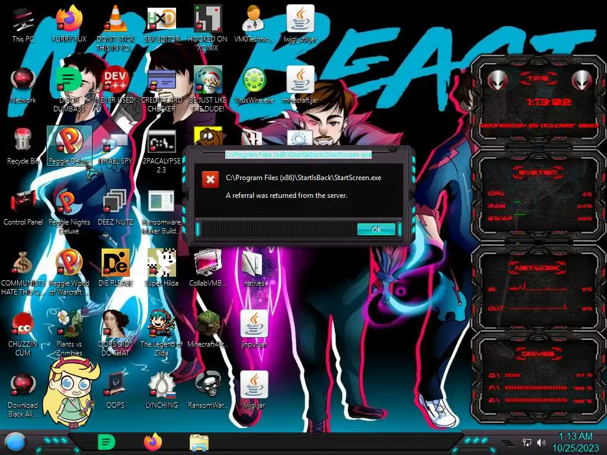This screenshot has width=607, height=455.
Task: Open the This PC desktop icon
Action: tap(23, 24)
